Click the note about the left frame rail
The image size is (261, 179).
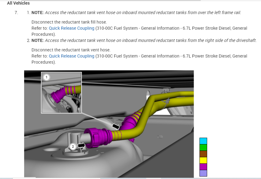coord(136,13)
